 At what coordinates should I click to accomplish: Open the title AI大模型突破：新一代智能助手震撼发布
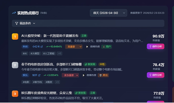point(50,36)
